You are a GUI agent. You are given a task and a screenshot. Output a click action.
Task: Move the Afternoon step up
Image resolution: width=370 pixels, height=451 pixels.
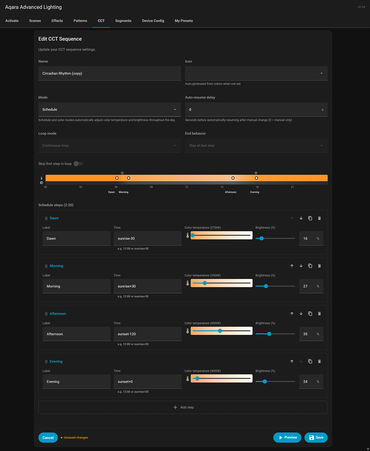click(292, 313)
